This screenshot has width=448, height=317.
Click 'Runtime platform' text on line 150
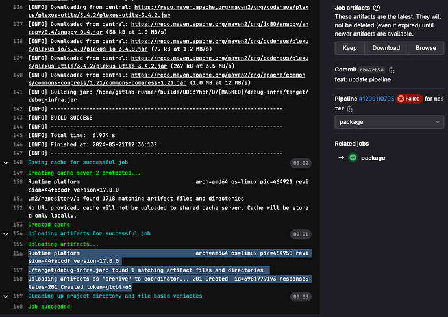pyautogui.click(x=54, y=182)
